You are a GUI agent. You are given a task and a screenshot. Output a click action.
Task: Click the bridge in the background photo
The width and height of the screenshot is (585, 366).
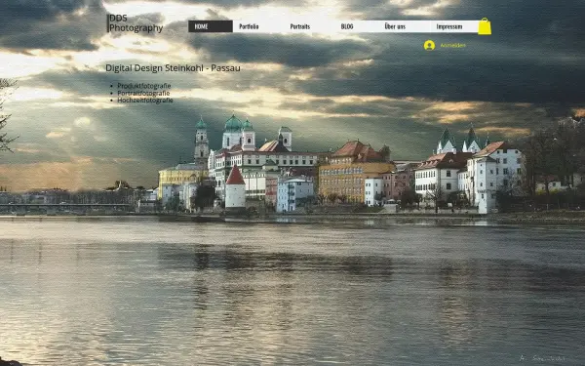pyautogui.click(x=65, y=207)
